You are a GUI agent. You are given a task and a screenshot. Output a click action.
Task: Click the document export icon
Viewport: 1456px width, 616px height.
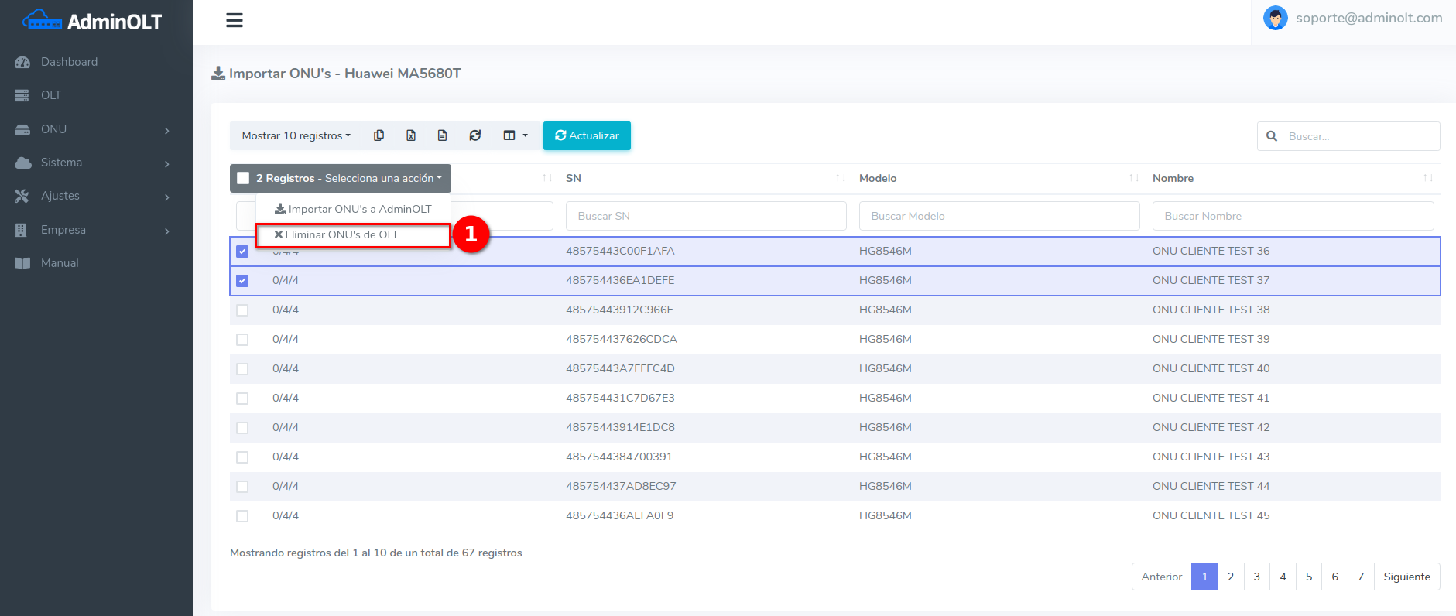point(442,135)
